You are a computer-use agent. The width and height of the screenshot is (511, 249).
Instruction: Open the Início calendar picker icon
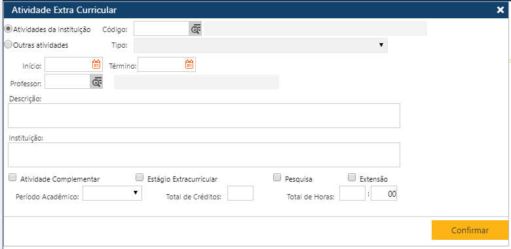96,64
